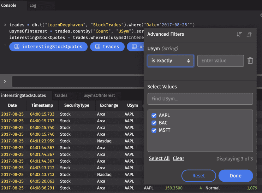Open the trades table tab
Screen dimensions: 262x193
(x=61, y=95)
